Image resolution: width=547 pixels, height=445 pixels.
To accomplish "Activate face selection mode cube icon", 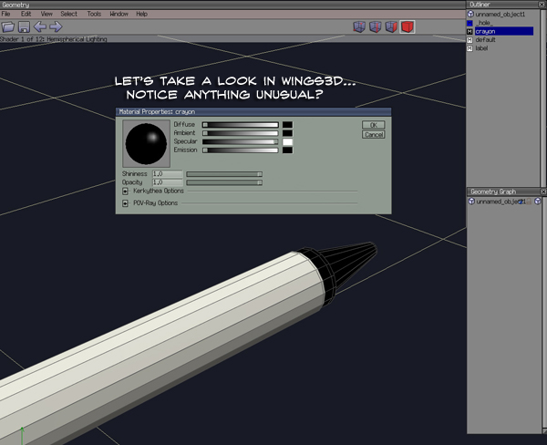I will click(x=391, y=26).
